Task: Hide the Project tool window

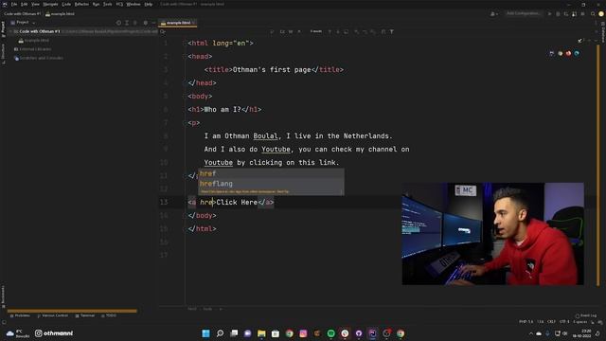Action: [153, 23]
